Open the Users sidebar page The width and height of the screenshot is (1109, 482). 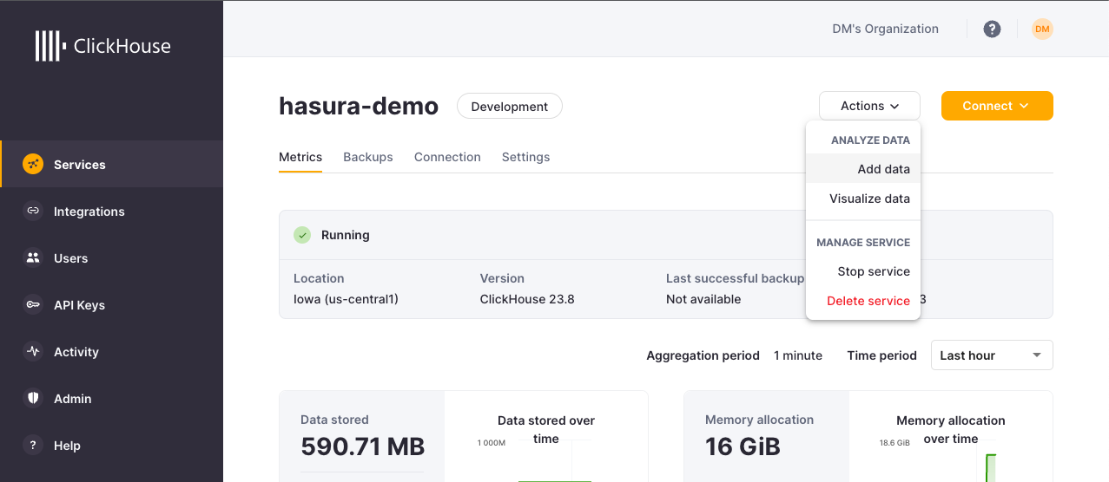(x=111, y=257)
